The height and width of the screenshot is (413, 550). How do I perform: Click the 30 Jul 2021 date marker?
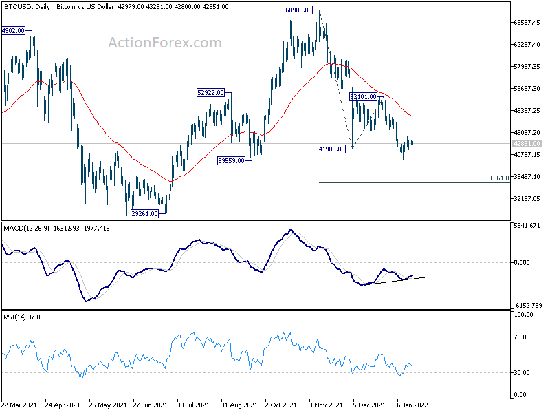click(x=193, y=405)
